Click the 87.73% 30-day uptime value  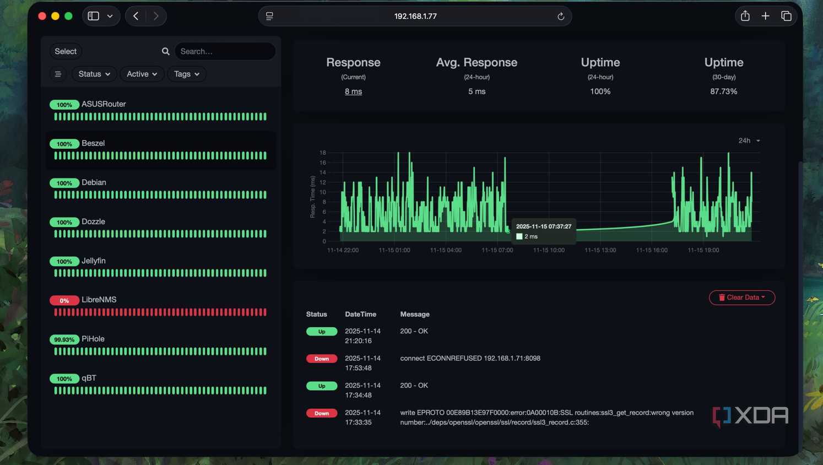(x=723, y=91)
